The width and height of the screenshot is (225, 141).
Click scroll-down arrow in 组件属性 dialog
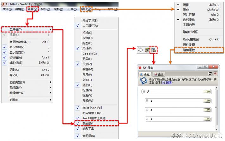pos(216,129)
